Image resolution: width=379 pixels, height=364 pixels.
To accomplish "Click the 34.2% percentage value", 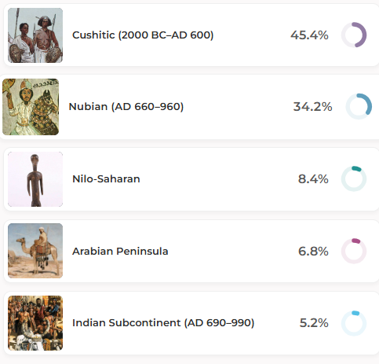I will (x=313, y=107).
